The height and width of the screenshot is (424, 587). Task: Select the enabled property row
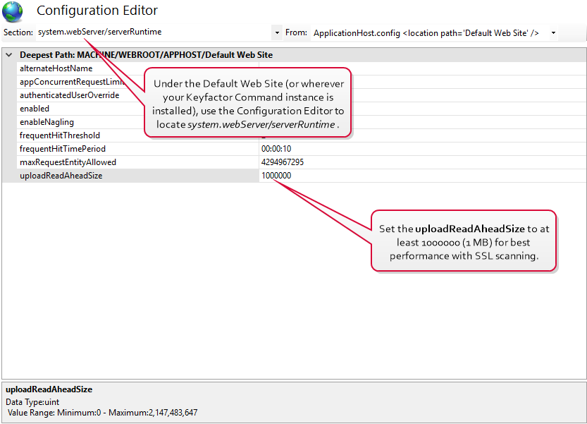click(x=35, y=109)
